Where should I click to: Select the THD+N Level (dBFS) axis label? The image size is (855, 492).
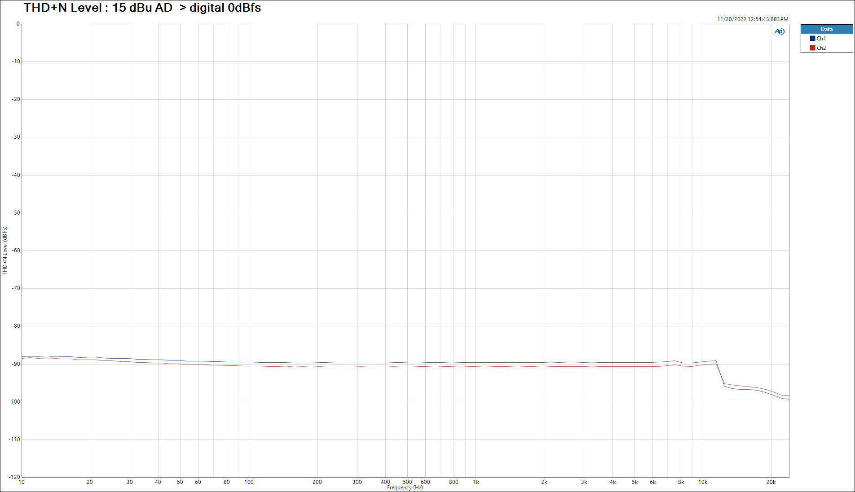pyautogui.click(x=5, y=250)
